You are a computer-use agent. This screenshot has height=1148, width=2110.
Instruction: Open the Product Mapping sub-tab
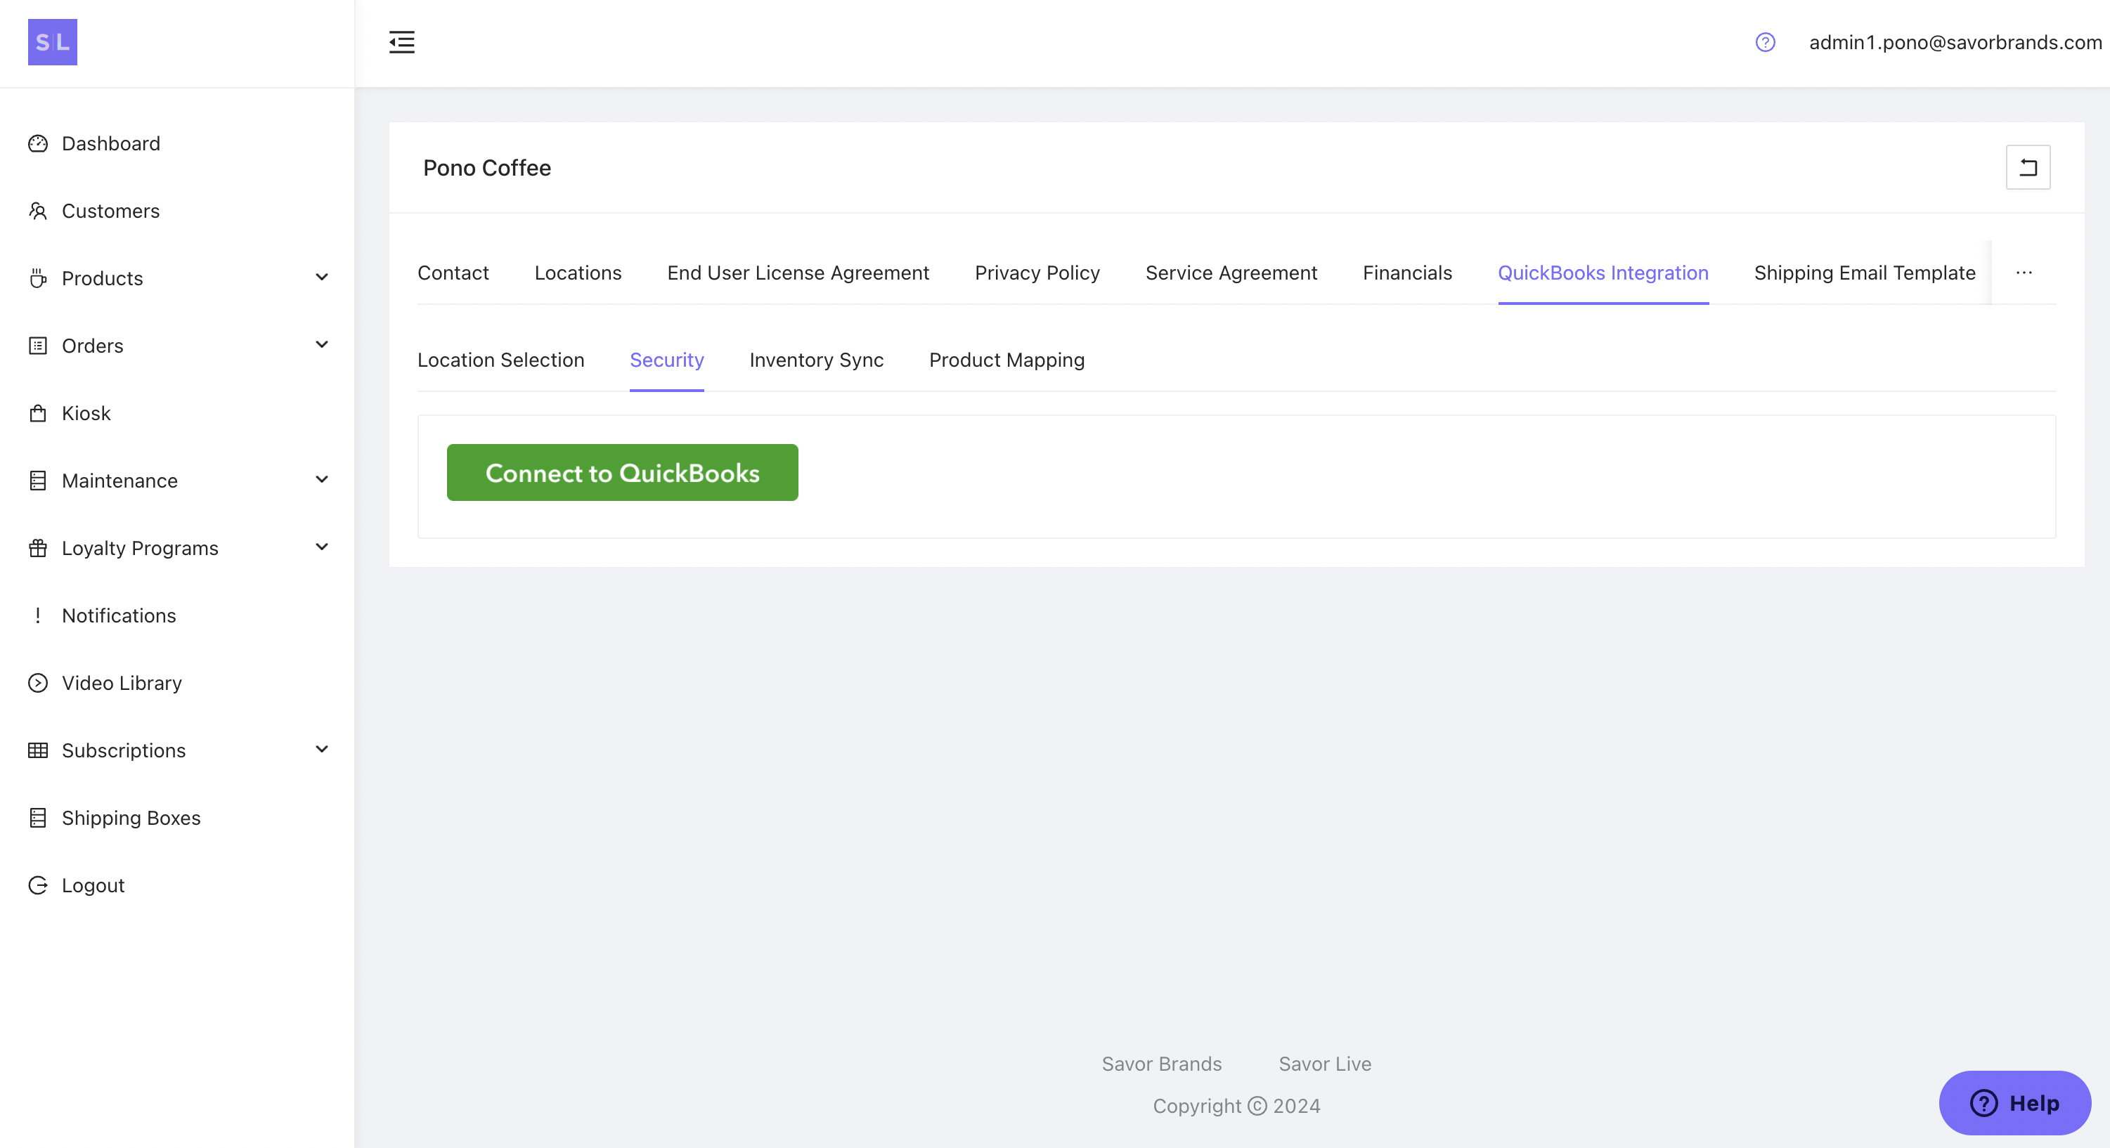1006,360
